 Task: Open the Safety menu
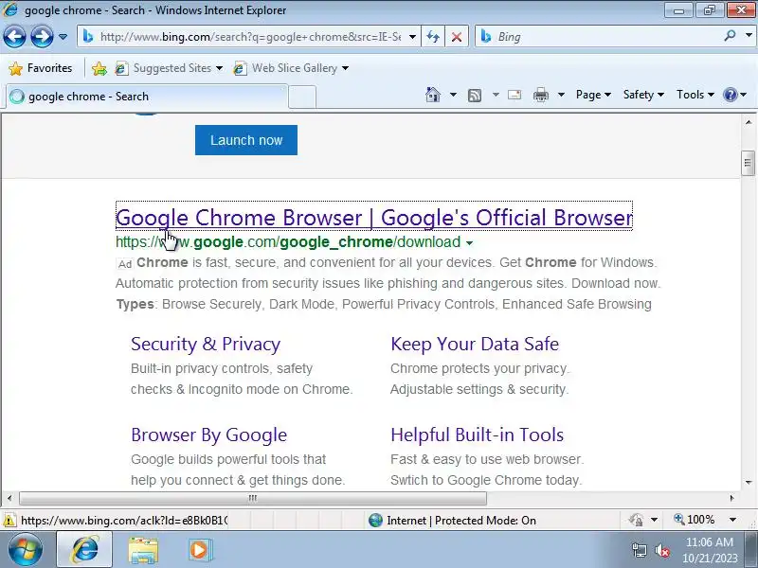pyautogui.click(x=643, y=95)
